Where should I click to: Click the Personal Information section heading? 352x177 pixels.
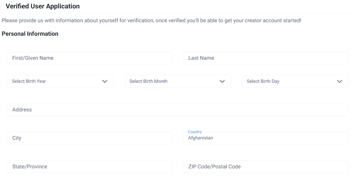point(30,34)
